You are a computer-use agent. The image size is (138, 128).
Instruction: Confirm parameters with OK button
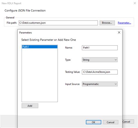93,122
